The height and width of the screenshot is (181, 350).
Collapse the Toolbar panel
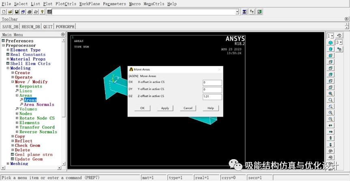pos(346,19)
